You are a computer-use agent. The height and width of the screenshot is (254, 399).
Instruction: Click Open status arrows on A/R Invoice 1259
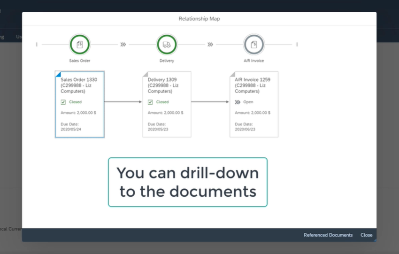click(x=238, y=102)
